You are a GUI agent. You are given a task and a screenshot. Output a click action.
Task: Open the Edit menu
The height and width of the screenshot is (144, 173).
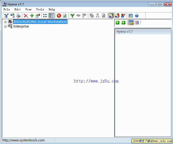(18, 10)
